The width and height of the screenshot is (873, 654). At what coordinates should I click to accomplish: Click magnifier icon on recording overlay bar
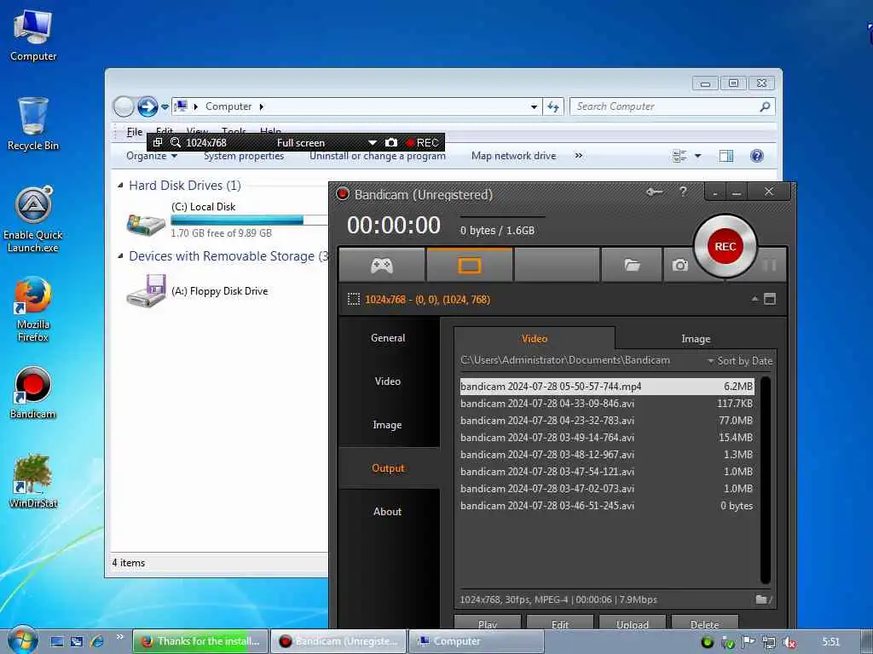[176, 142]
